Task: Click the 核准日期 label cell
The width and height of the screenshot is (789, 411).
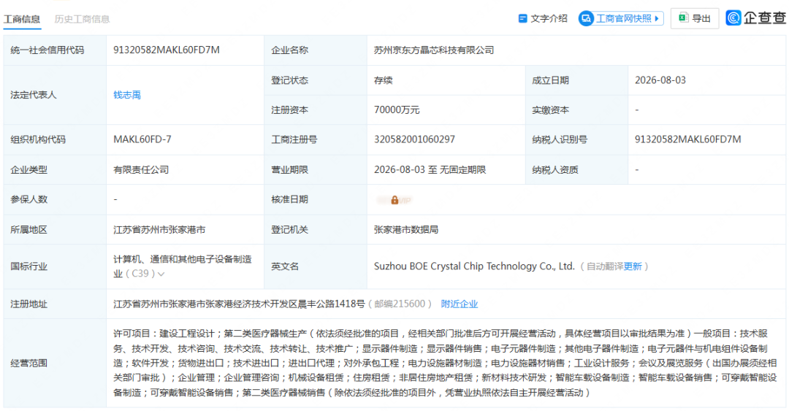Action: point(316,200)
